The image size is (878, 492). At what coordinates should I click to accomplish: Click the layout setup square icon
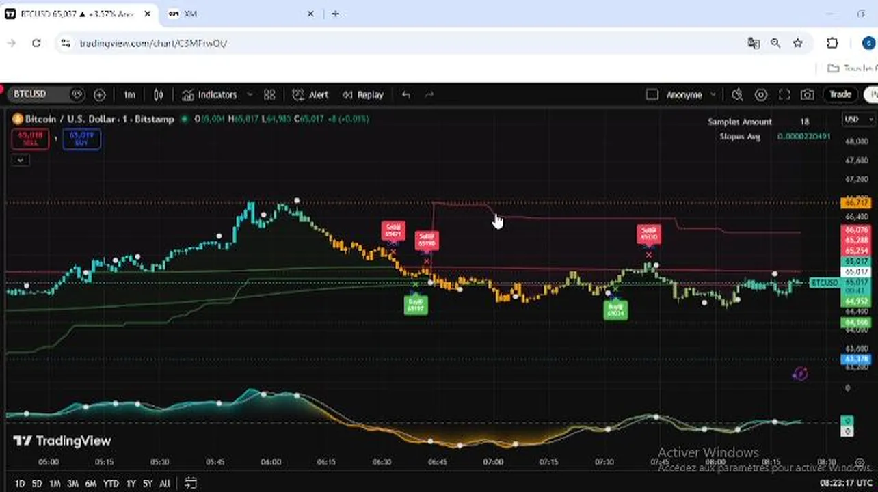[x=652, y=95]
